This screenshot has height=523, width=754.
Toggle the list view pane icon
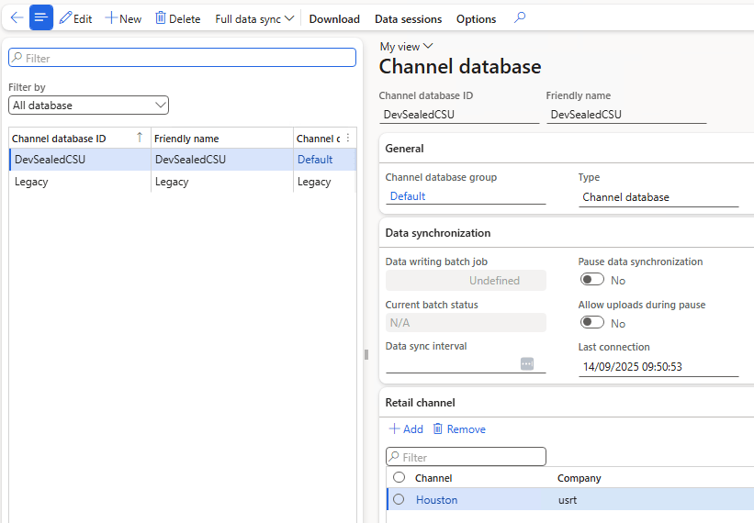tap(41, 17)
